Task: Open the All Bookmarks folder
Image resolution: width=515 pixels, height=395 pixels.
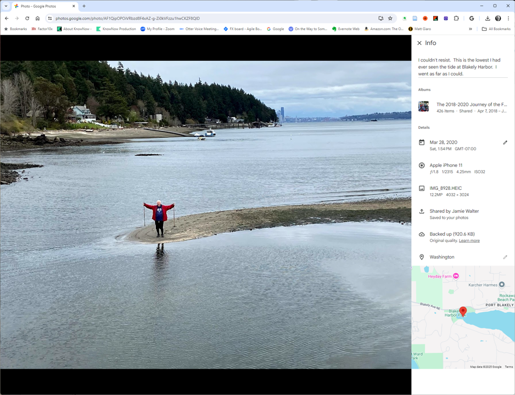Action: pos(496,29)
